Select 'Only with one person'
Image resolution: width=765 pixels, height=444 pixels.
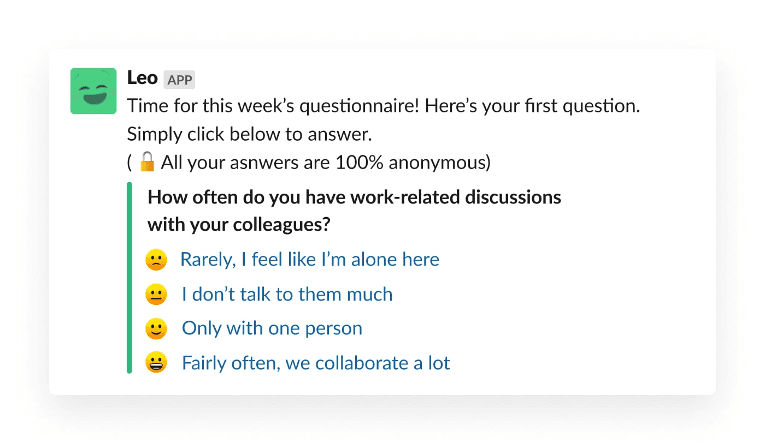click(272, 328)
